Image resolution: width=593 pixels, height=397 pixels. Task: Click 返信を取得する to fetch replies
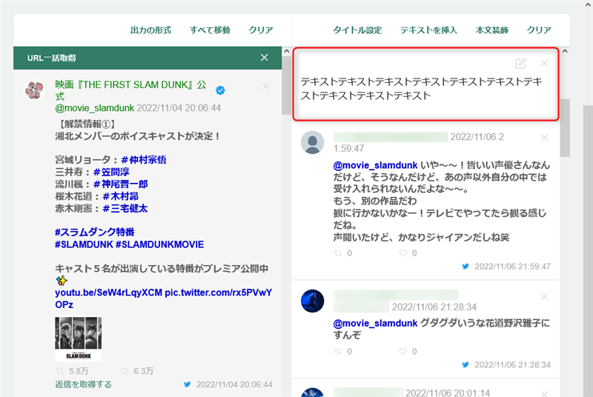[x=83, y=384]
